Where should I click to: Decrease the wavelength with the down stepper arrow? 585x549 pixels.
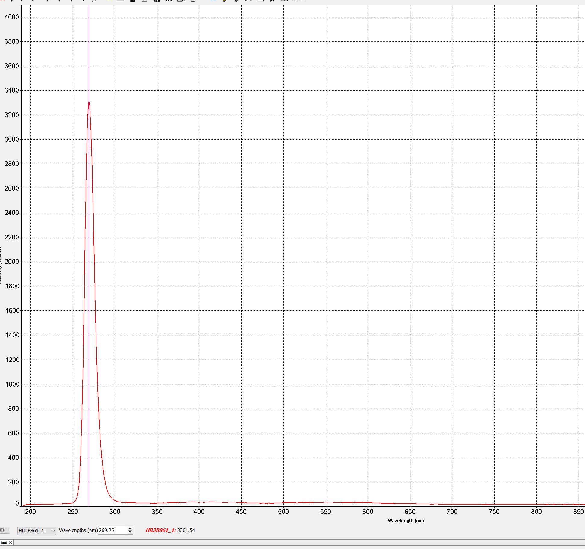pyautogui.click(x=130, y=532)
